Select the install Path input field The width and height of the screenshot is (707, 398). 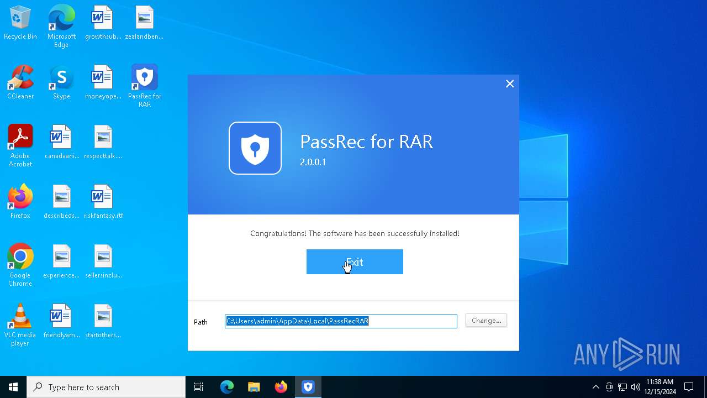[341, 321]
